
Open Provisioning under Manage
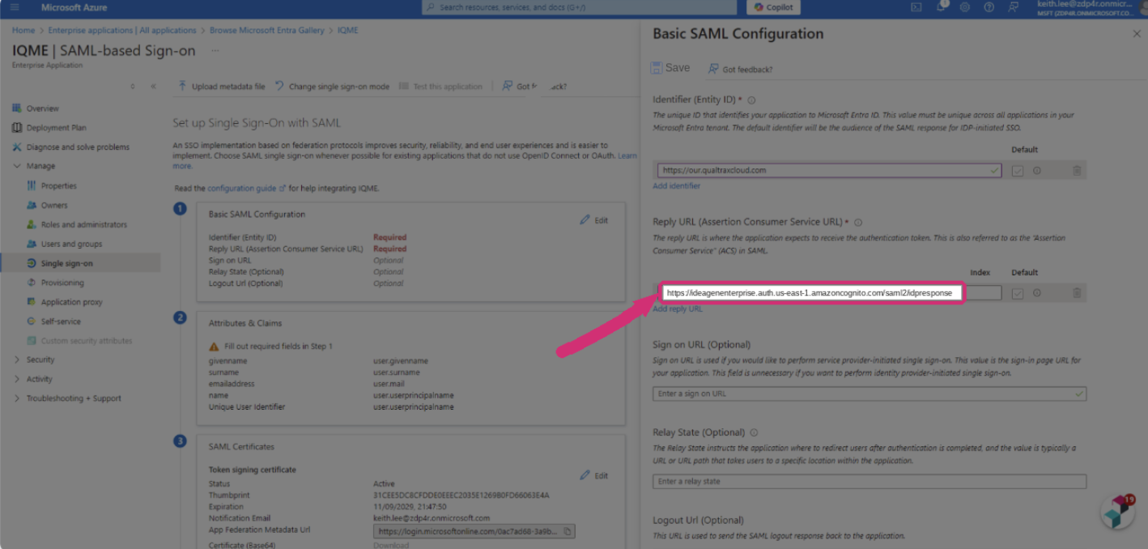62,283
